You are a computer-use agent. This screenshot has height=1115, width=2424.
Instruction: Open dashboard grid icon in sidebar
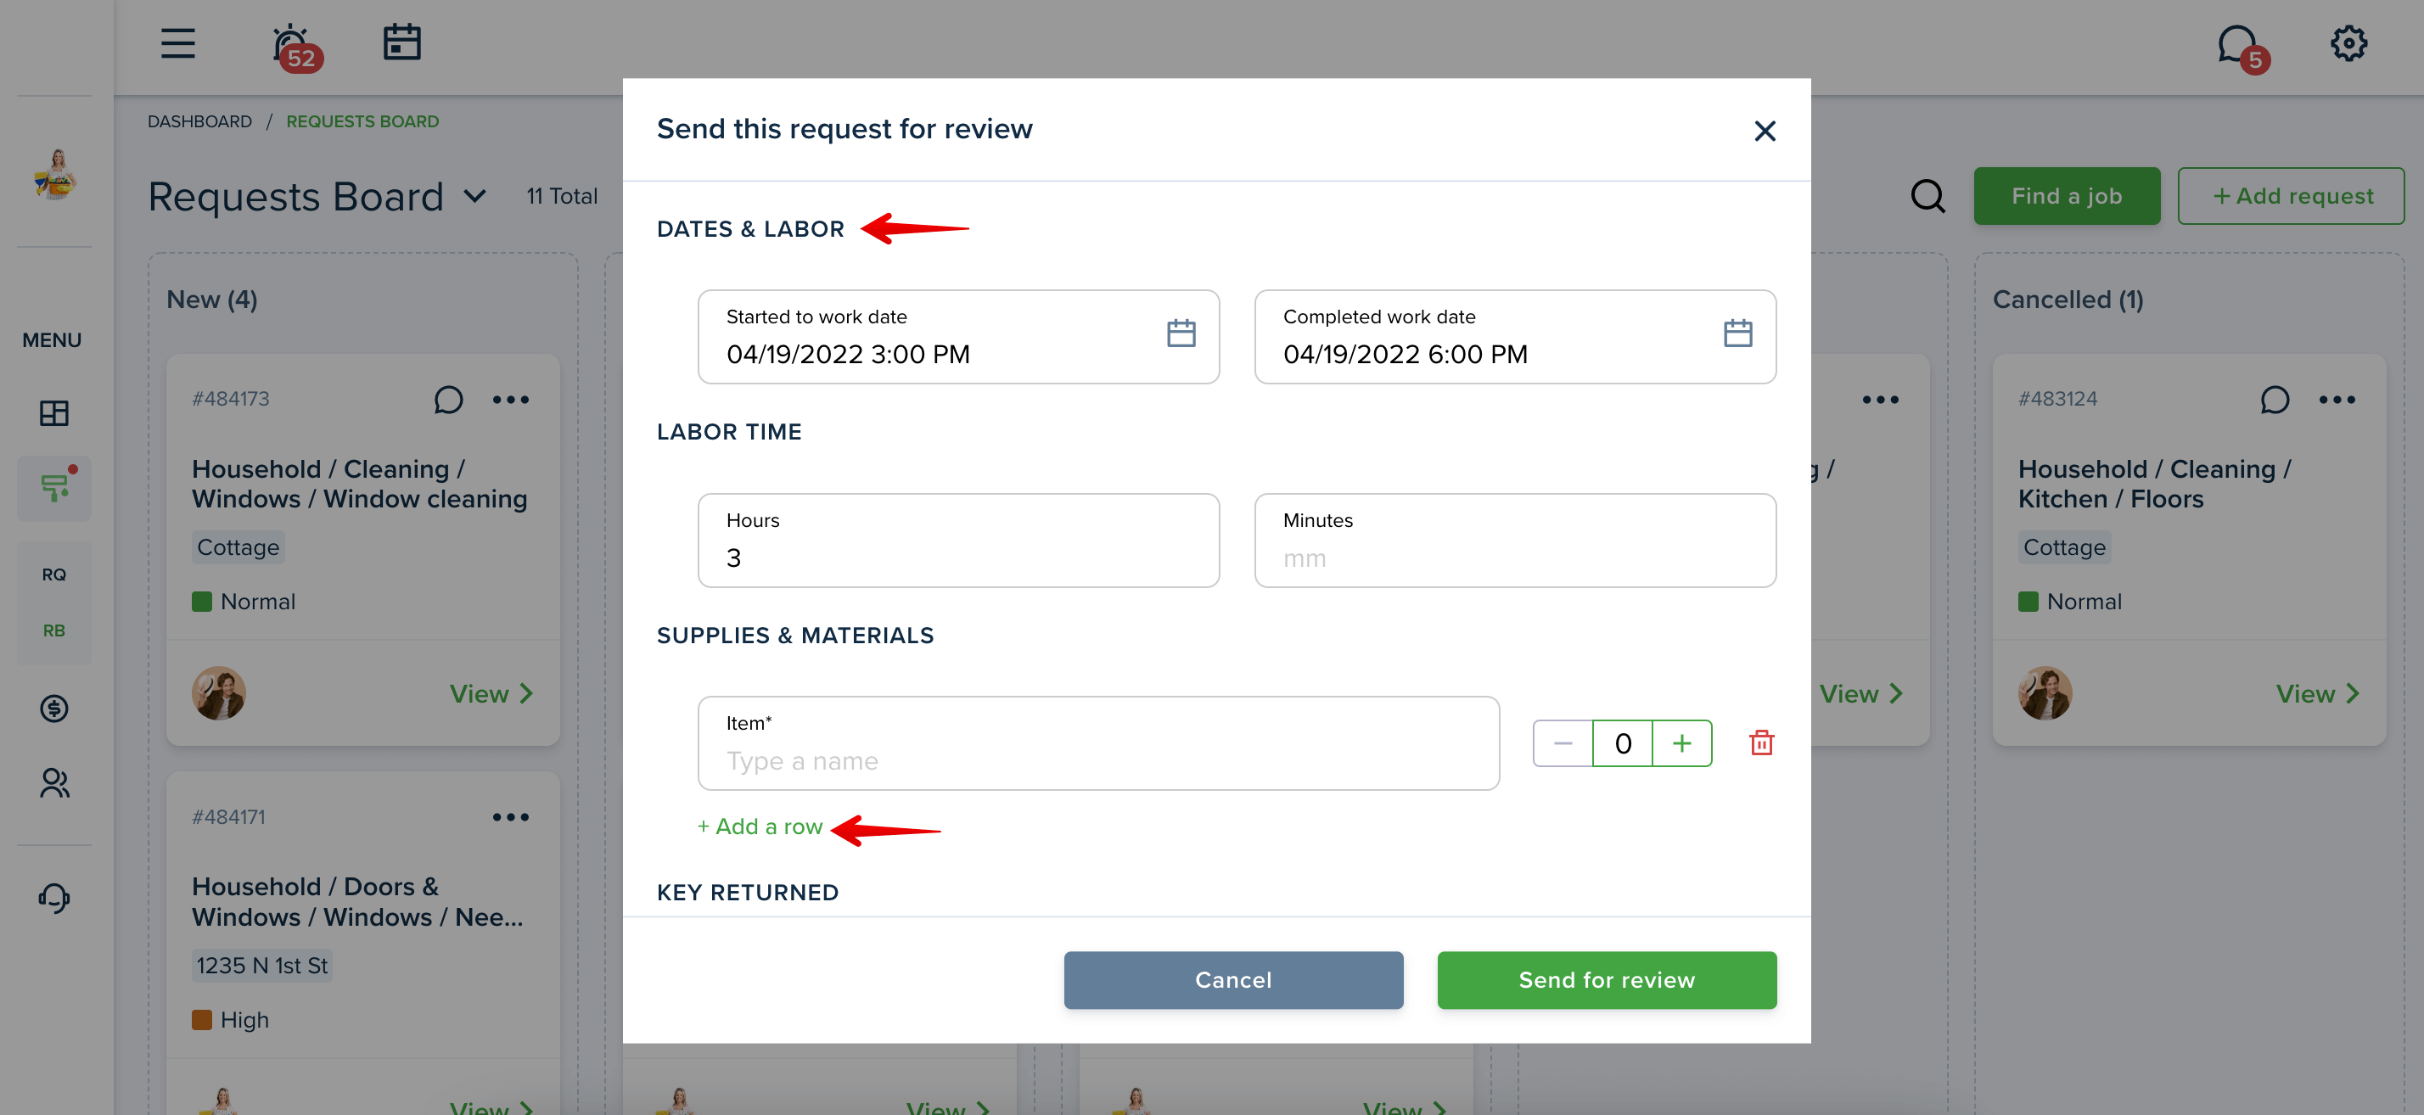53,413
